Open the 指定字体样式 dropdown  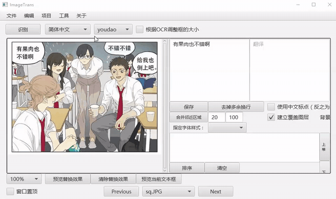point(227,128)
